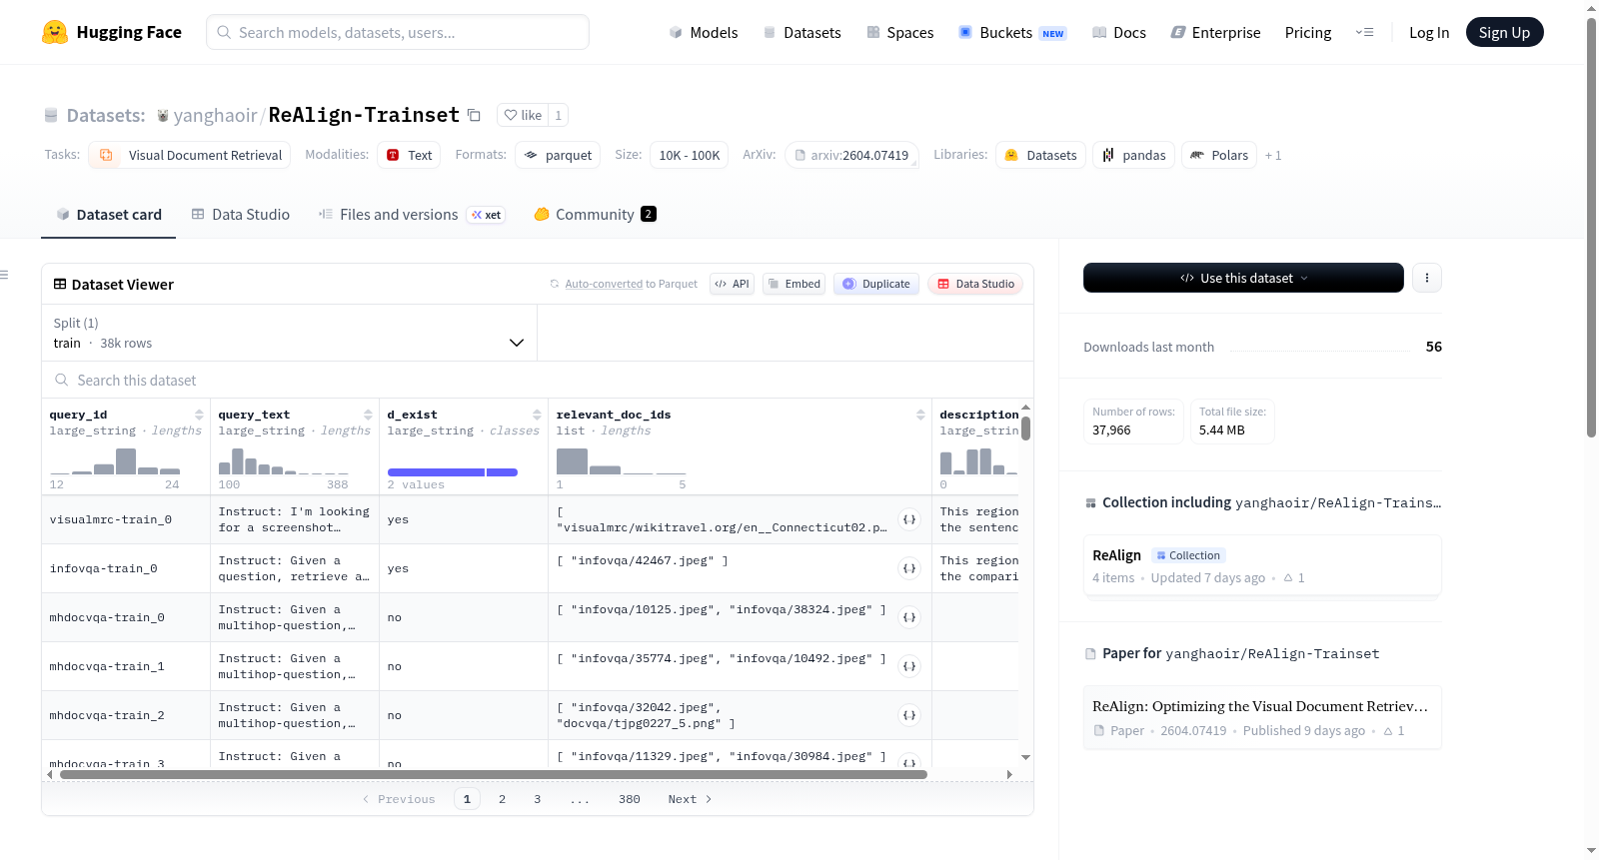Expand relevant_doc_ids cell for visualmrc-train_0 row
Image resolution: width=1599 pixels, height=860 pixels.
(x=909, y=519)
